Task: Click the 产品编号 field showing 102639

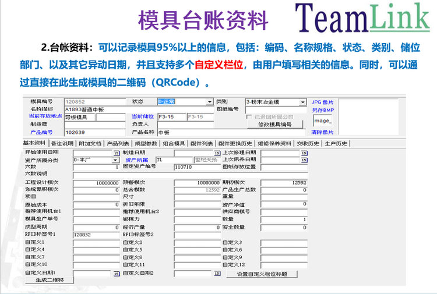Action: pyautogui.click(x=95, y=133)
